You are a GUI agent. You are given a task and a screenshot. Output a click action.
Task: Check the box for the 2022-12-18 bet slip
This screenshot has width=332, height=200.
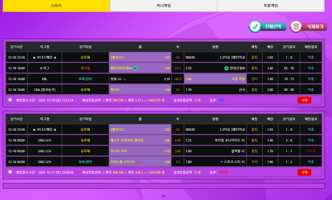point(10,100)
